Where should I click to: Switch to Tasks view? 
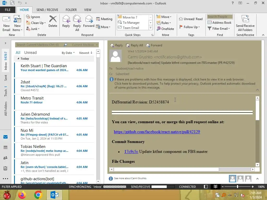[5, 168]
